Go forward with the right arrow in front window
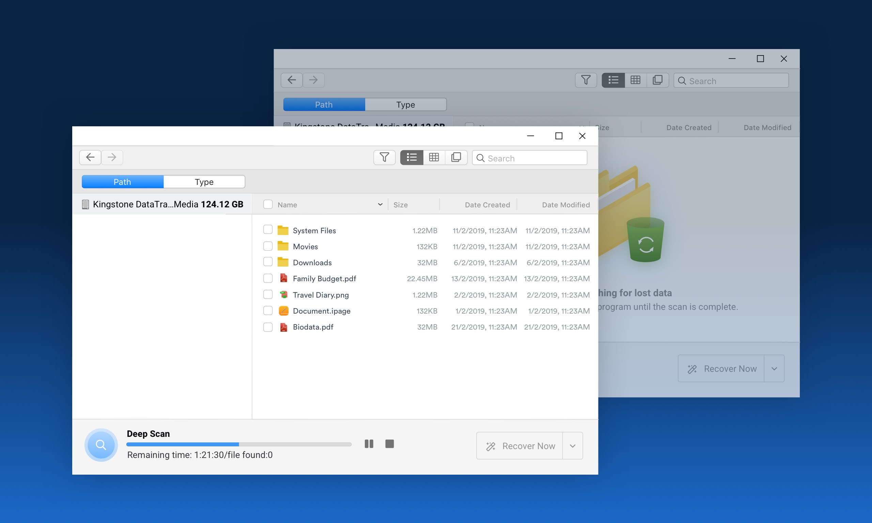 point(112,157)
